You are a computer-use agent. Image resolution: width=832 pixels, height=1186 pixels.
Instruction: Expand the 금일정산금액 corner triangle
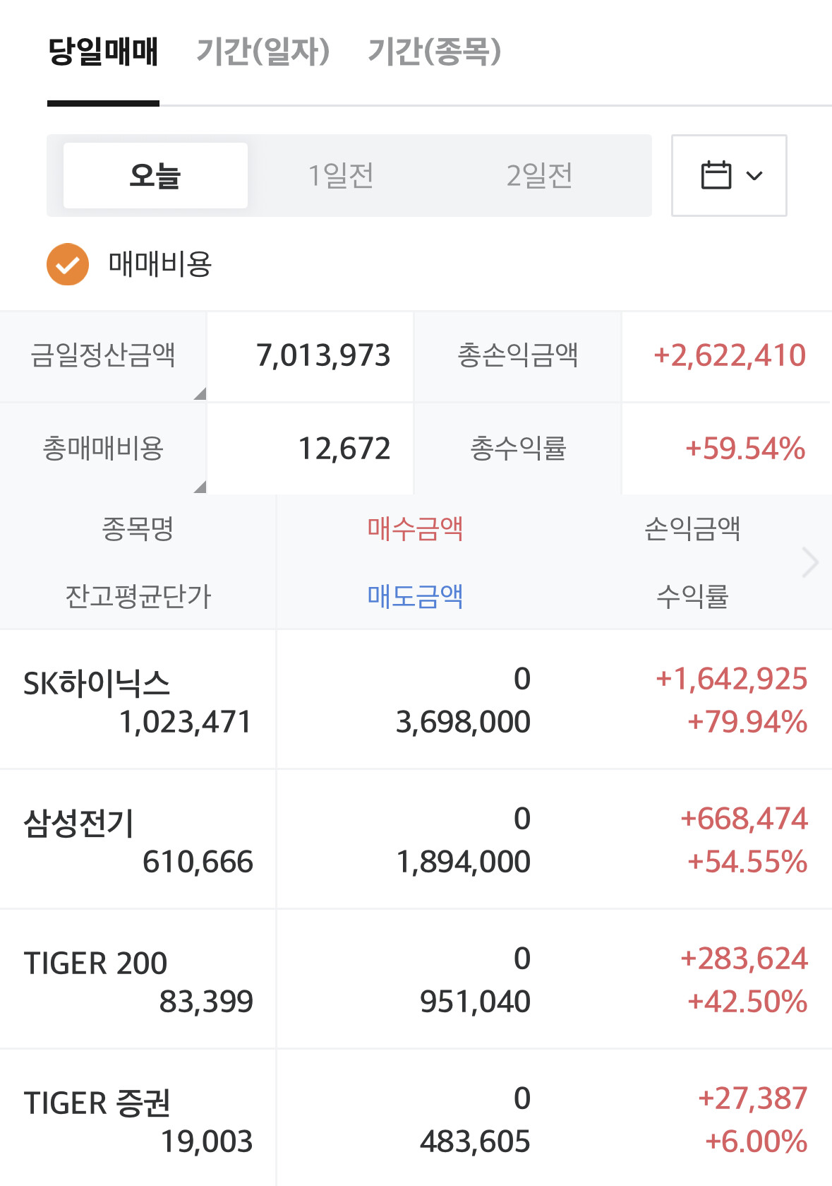200,393
